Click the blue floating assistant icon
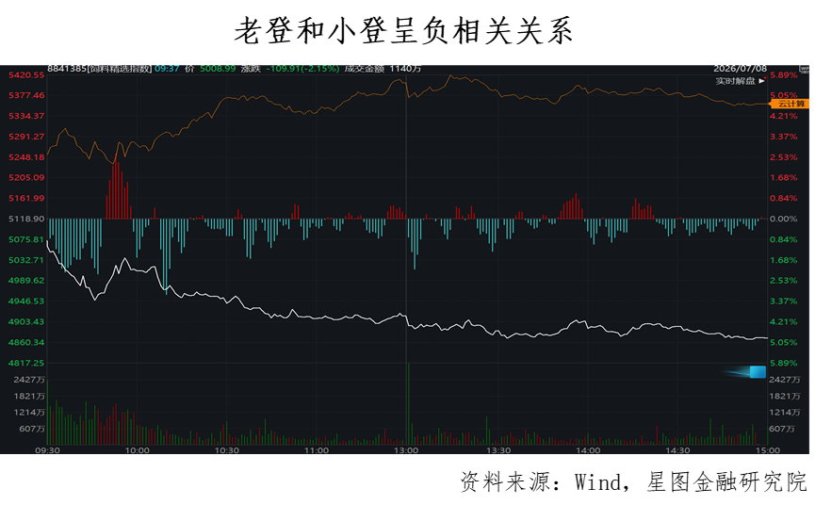Viewport: 815px width, 505px height. 758,372
